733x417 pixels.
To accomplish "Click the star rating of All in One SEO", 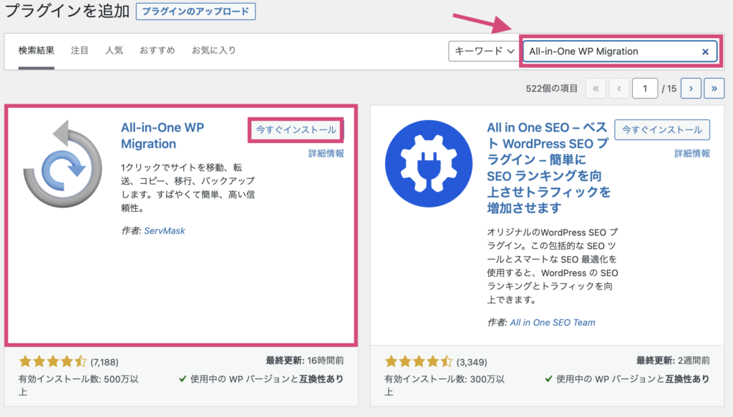I will pyautogui.click(x=418, y=361).
